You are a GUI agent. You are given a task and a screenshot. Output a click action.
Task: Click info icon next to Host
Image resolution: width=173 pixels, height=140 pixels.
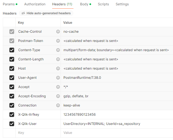coord(58,68)
